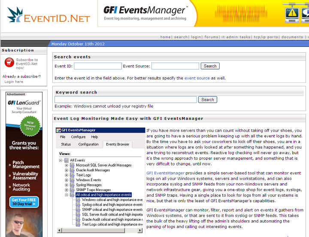
Task: Click the Oracle Audit Messages icon
Action: 73,170
